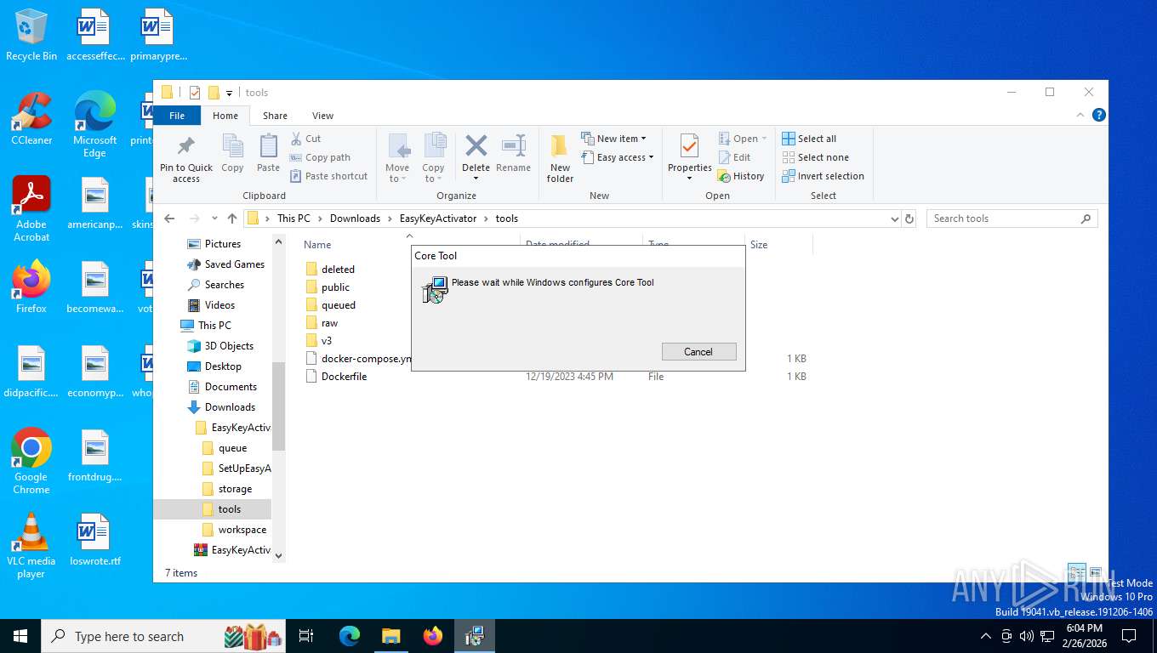
Task: Open the Copy to dropdown
Action: click(x=433, y=158)
